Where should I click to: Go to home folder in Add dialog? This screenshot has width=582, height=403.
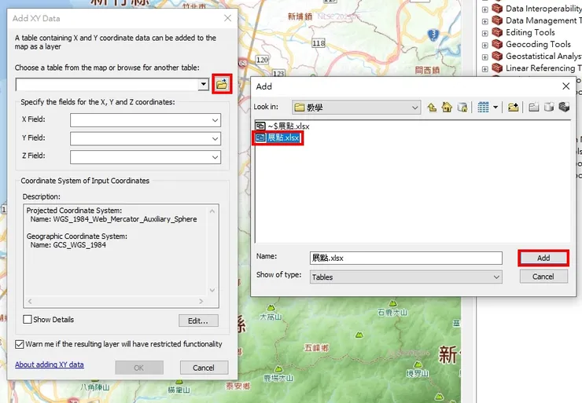pyautogui.click(x=447, y=108)
